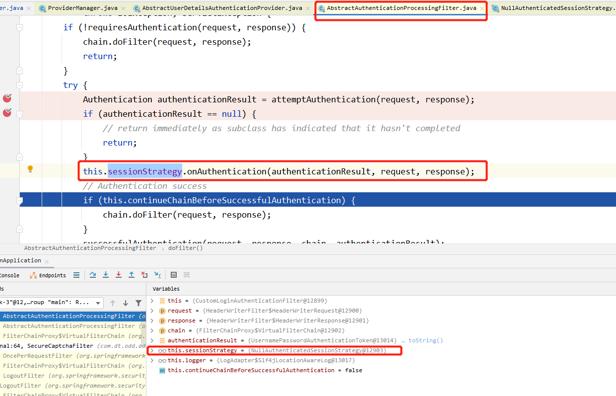Expand the authenticationResult variable
This screenshot has height=396, width=616.
point(152,340)
